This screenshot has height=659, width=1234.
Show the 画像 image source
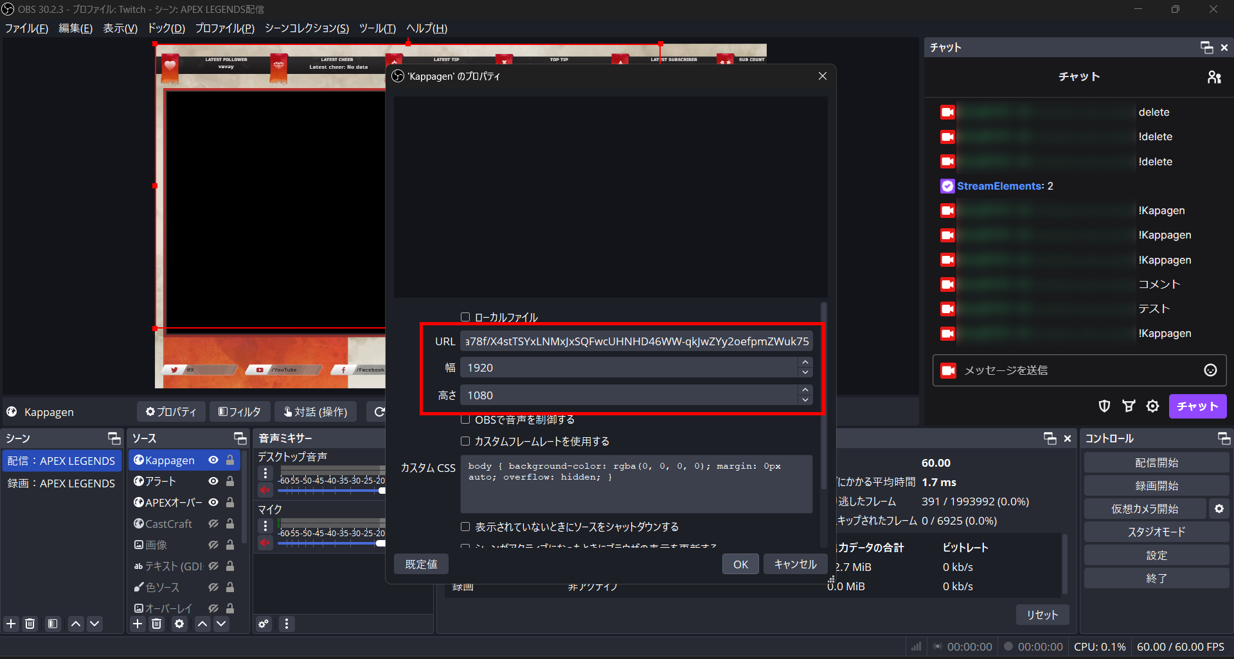(x=213, y=545)
